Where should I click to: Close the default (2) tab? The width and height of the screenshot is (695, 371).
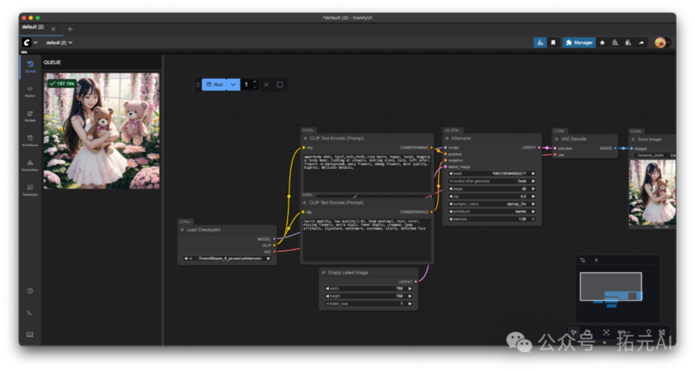click(x=53, y=29)
